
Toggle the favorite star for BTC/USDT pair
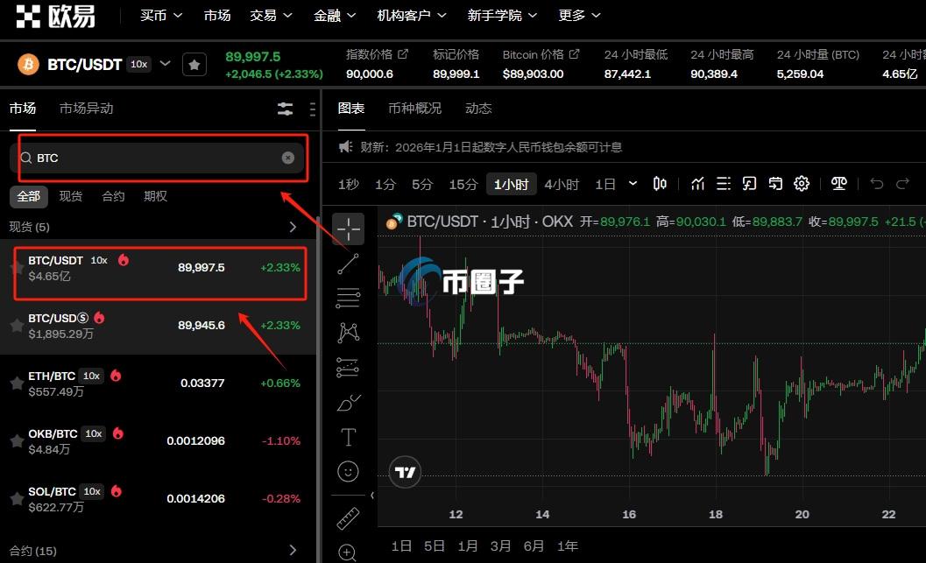click(x=16, y=268)
